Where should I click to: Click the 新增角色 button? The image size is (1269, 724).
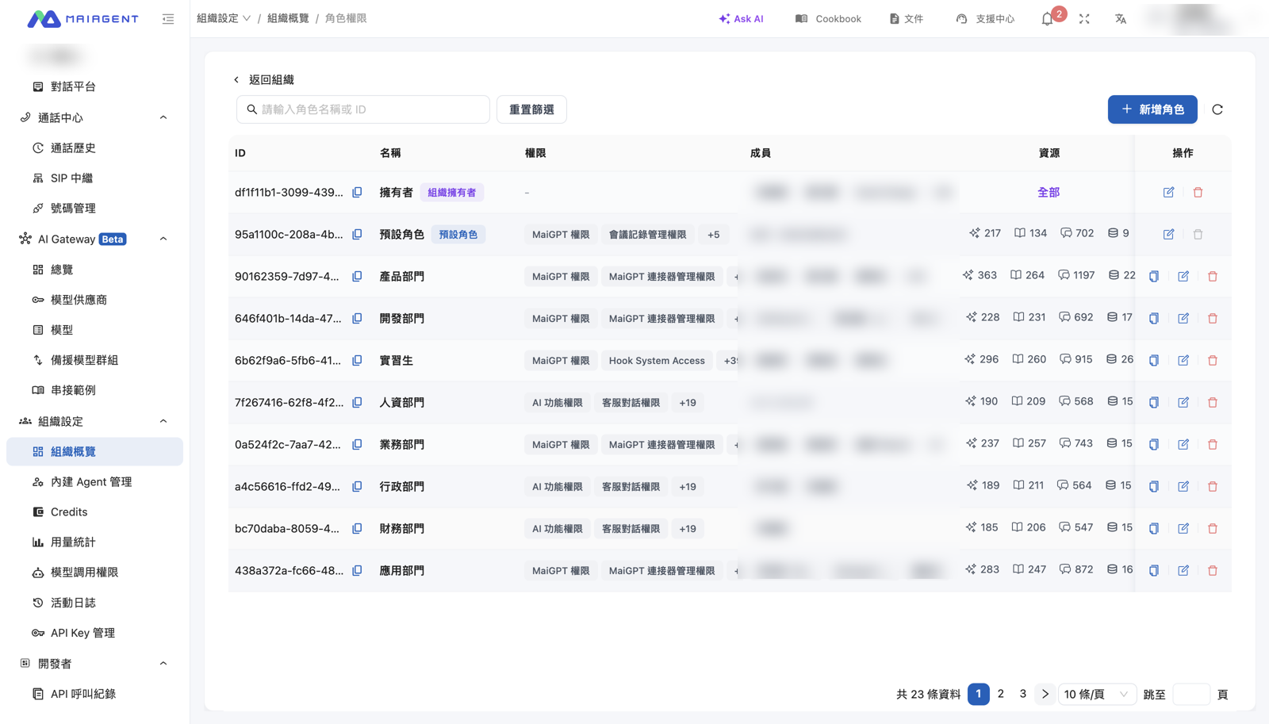point(1152,109)
